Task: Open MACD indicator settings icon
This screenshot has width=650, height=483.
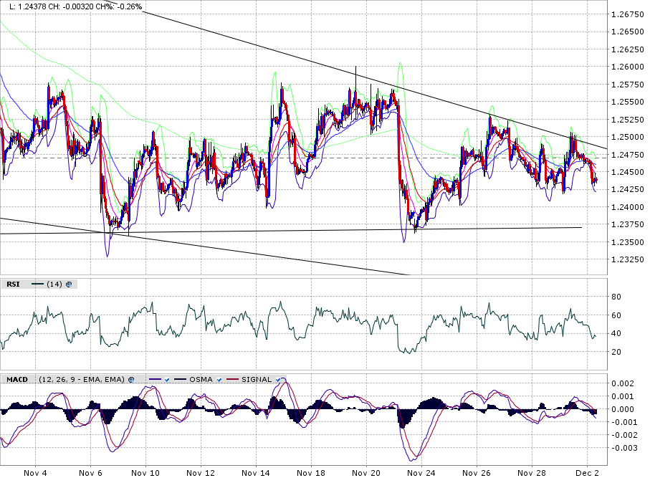Action: (132, 379)
